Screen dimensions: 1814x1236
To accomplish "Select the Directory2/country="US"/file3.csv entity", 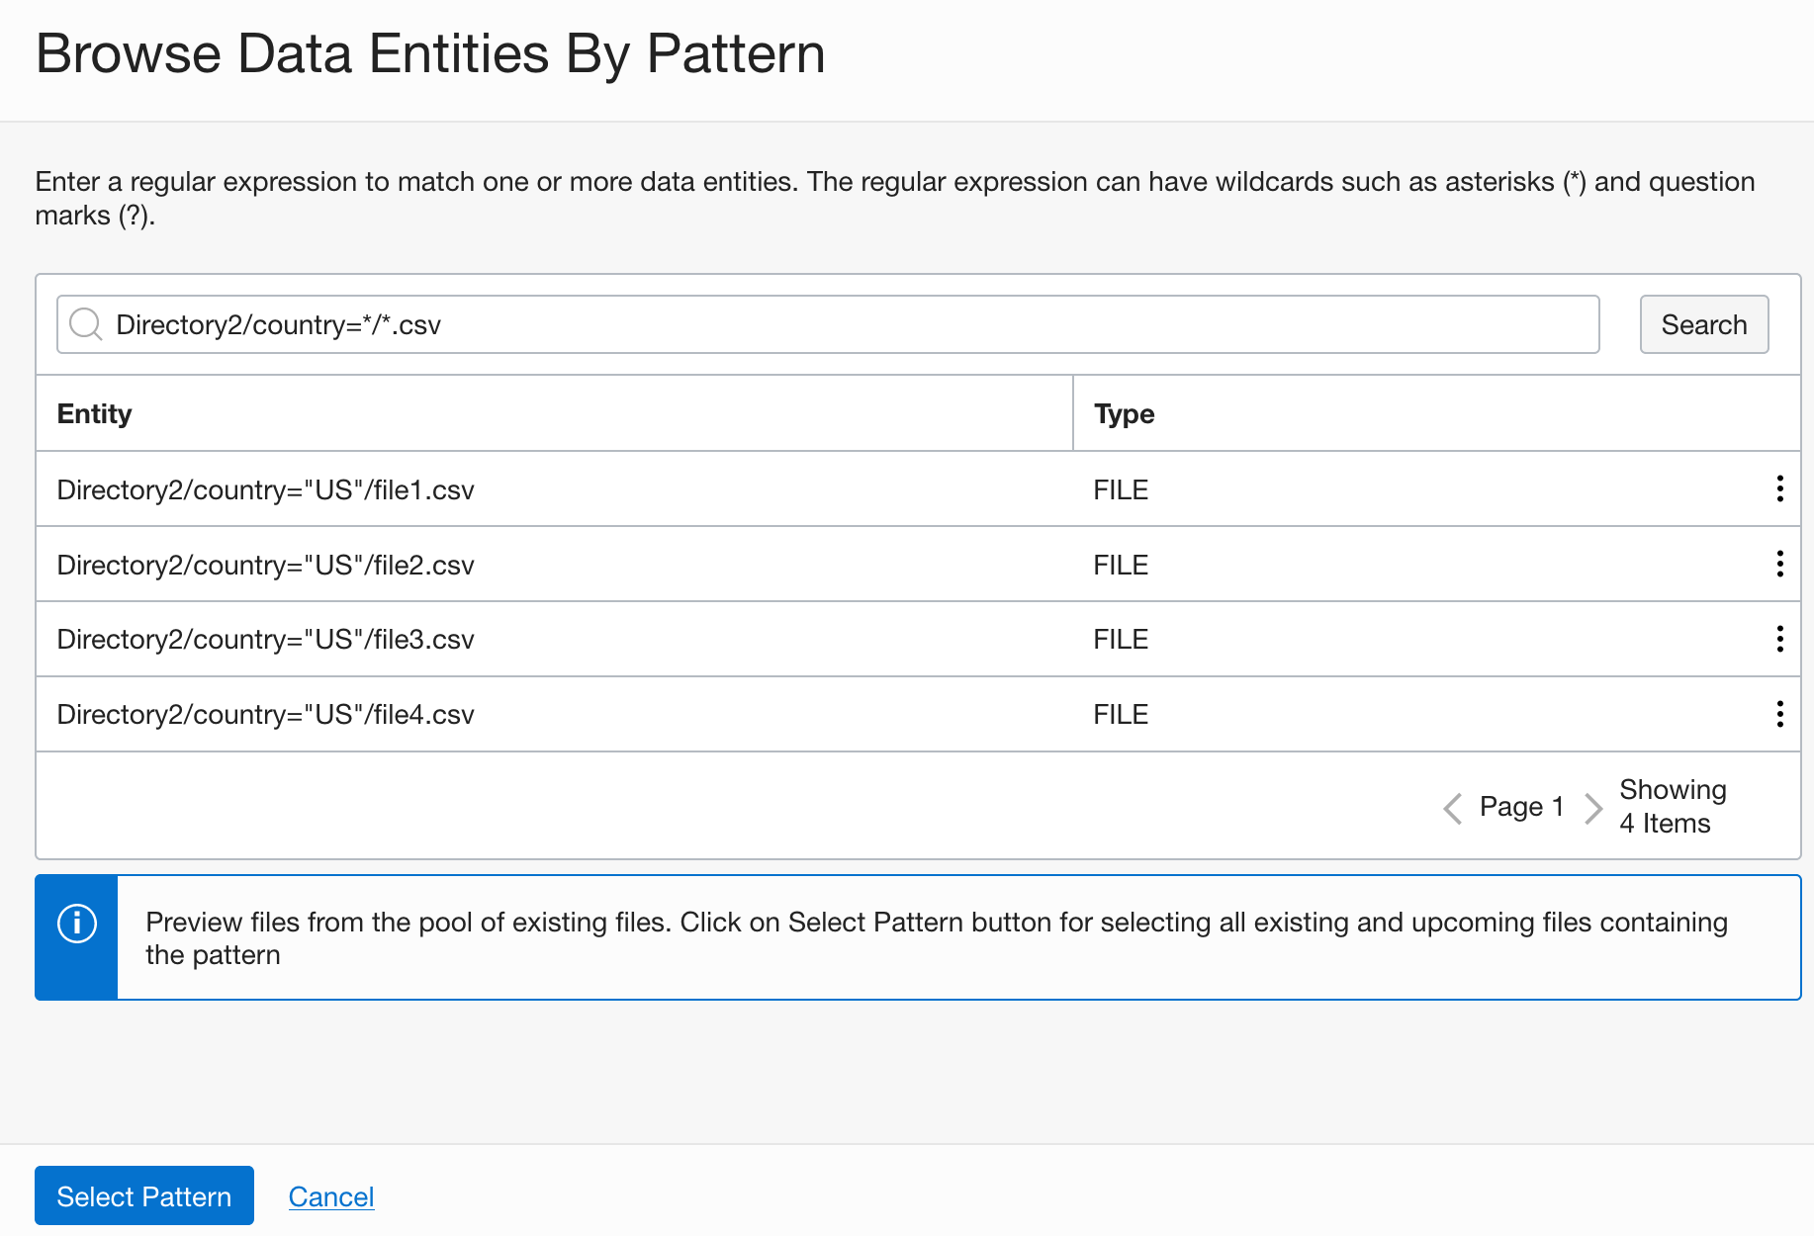I will [266, 640].
